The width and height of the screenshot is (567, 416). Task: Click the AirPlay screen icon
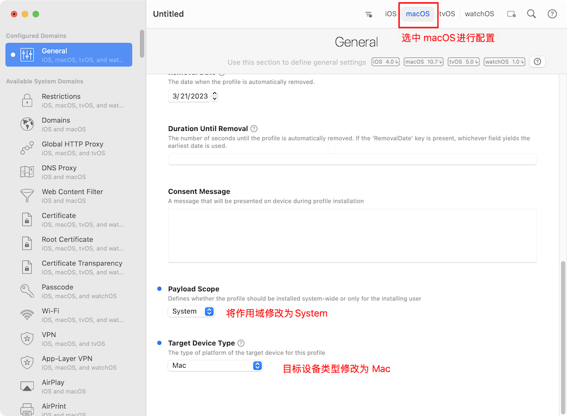[x=27, y=387]
